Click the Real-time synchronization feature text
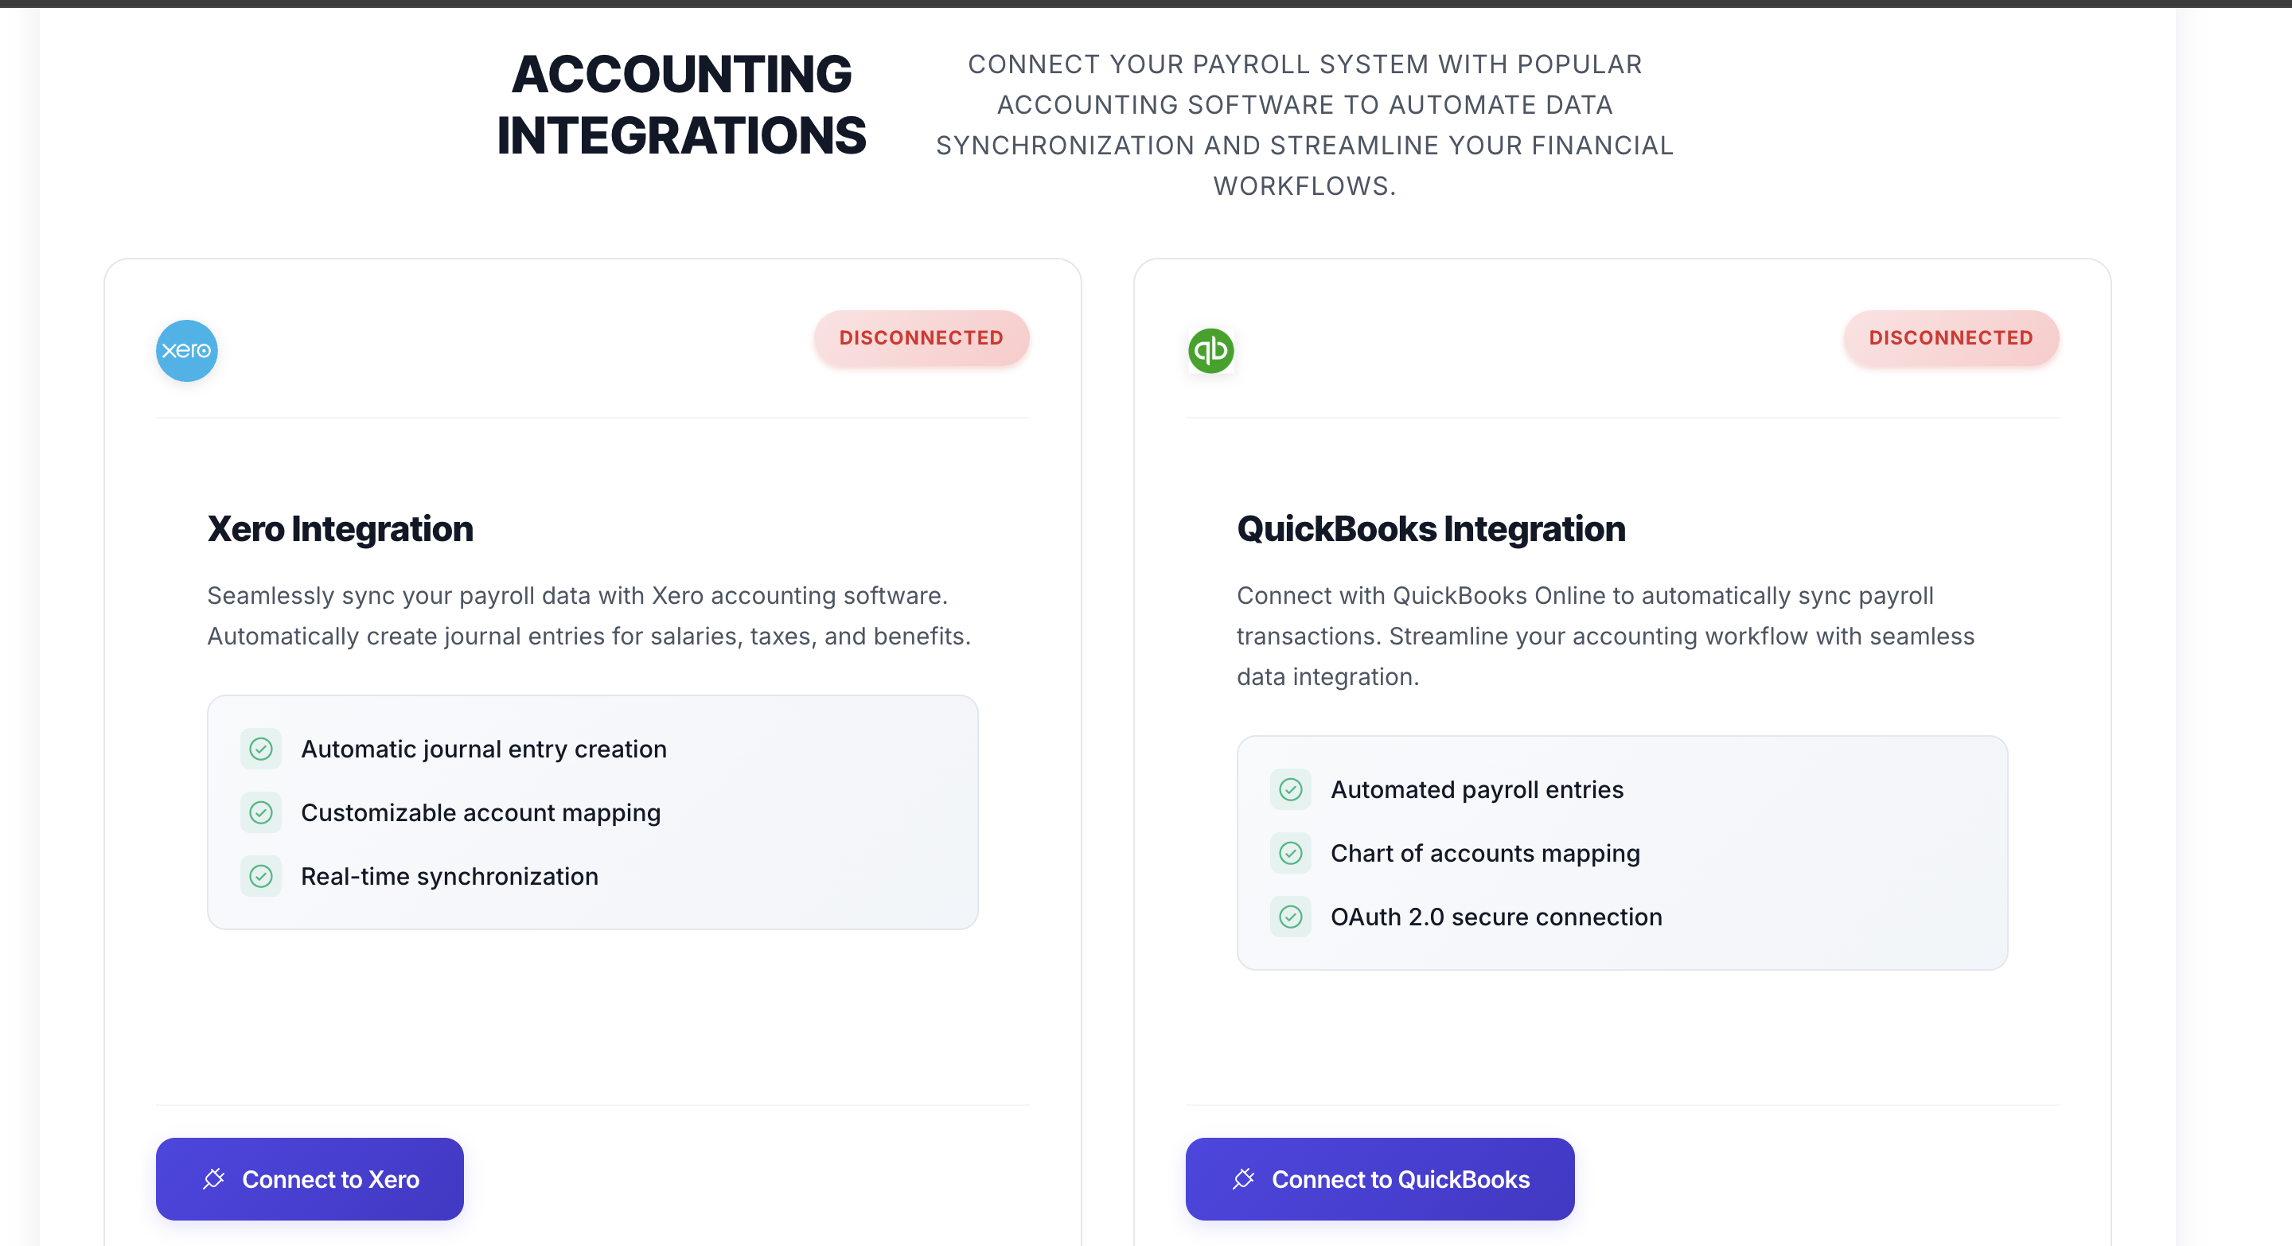This screenshot has height=1246, width=2292. [x=450, y=876]
